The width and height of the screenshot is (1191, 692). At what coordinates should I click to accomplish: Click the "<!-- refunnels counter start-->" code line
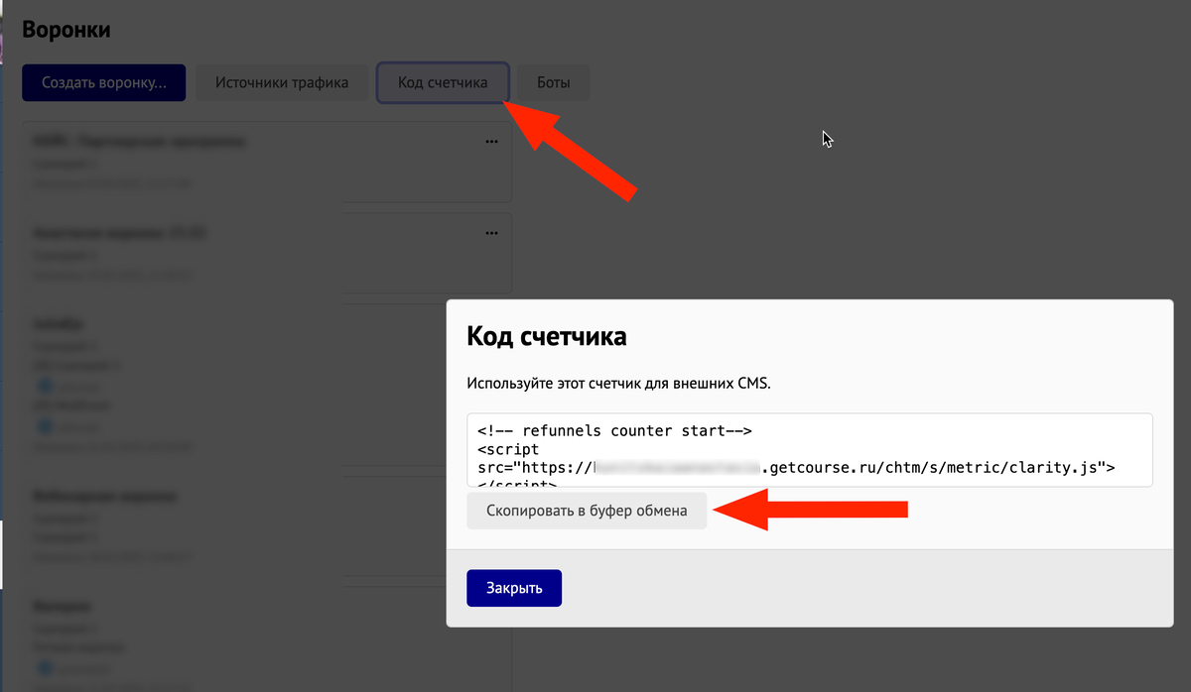coord(614,431)
